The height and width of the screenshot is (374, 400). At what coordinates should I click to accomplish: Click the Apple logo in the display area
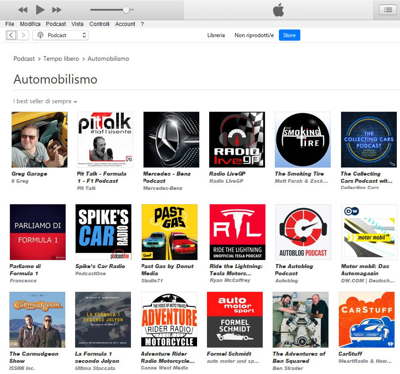tap(278, 10)
